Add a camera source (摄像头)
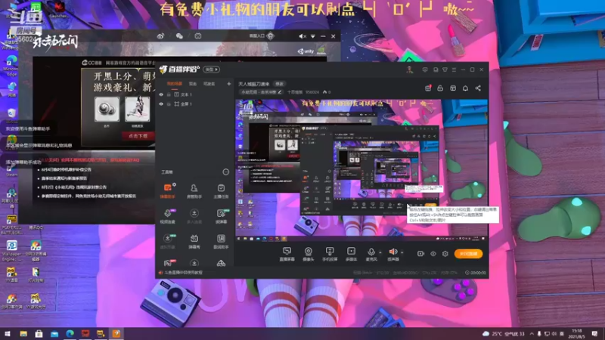This screenshot has height=340, width=605. click(x=309, y=255)
